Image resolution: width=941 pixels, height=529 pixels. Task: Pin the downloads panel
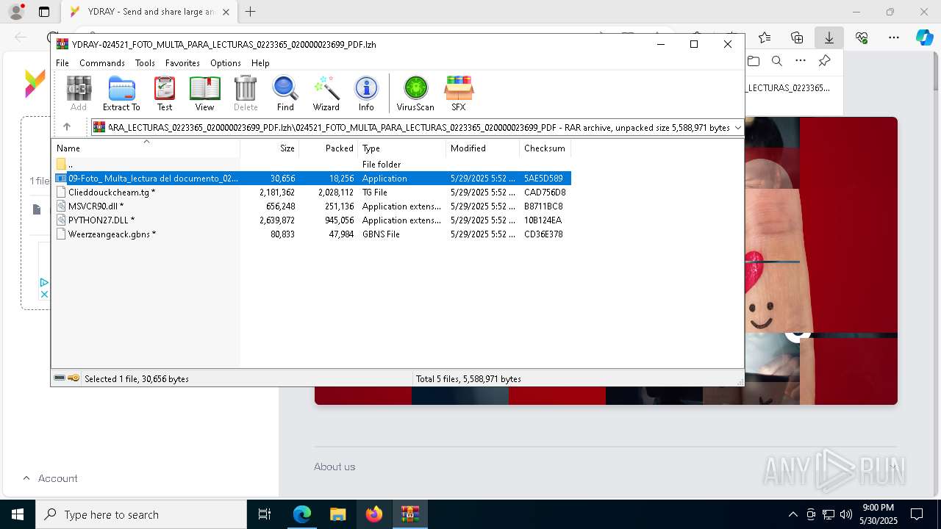click(825, 61)
